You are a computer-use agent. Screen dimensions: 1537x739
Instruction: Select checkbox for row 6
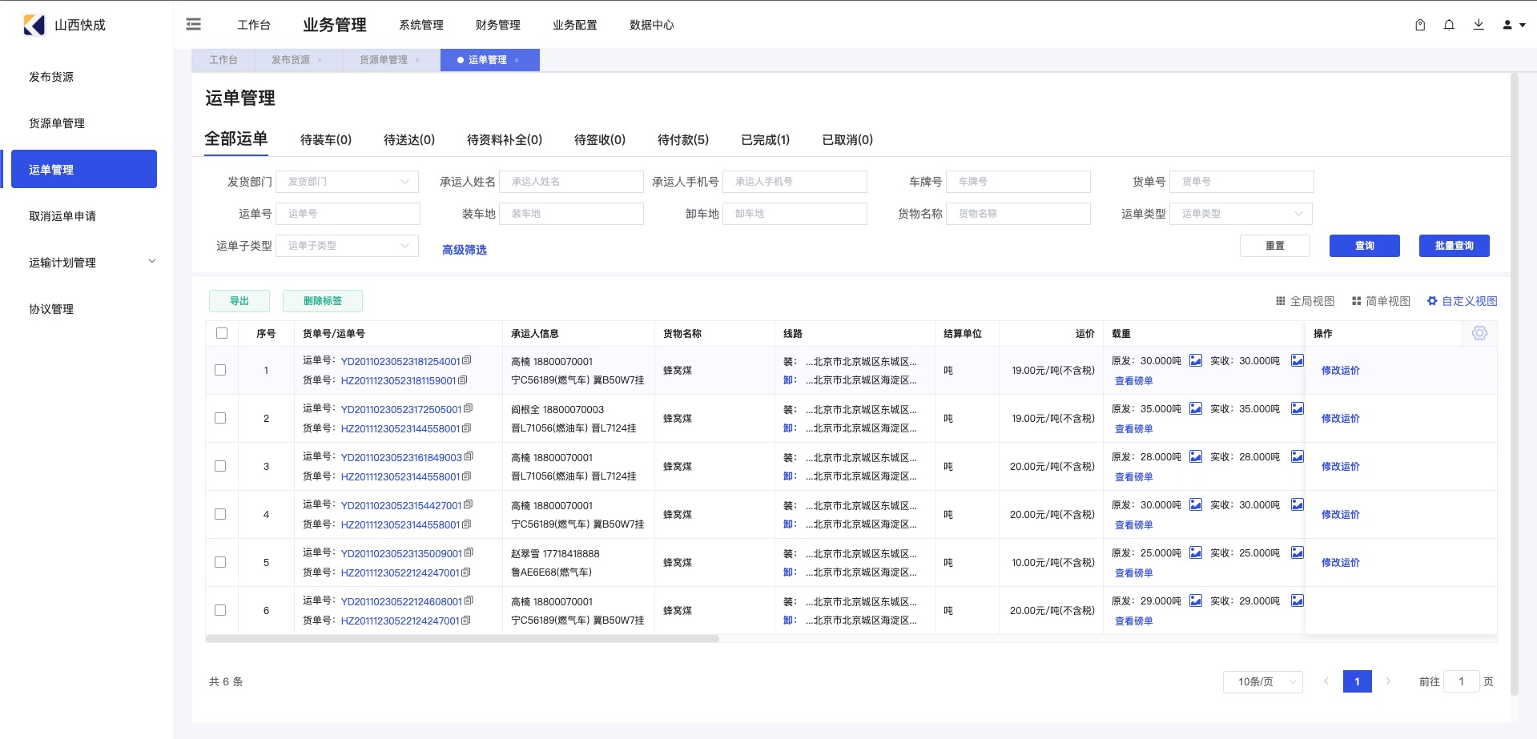coord(220,610)
